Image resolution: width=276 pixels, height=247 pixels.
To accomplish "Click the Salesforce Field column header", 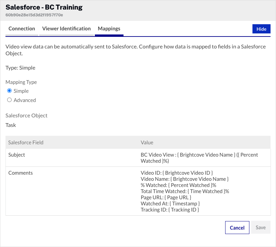I will (x=26, y=142).
